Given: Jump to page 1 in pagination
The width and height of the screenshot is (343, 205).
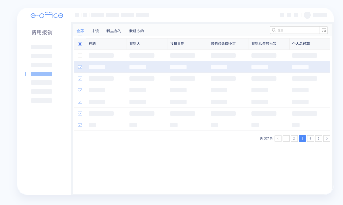Looking at the screenshot, I should [286, 138].
